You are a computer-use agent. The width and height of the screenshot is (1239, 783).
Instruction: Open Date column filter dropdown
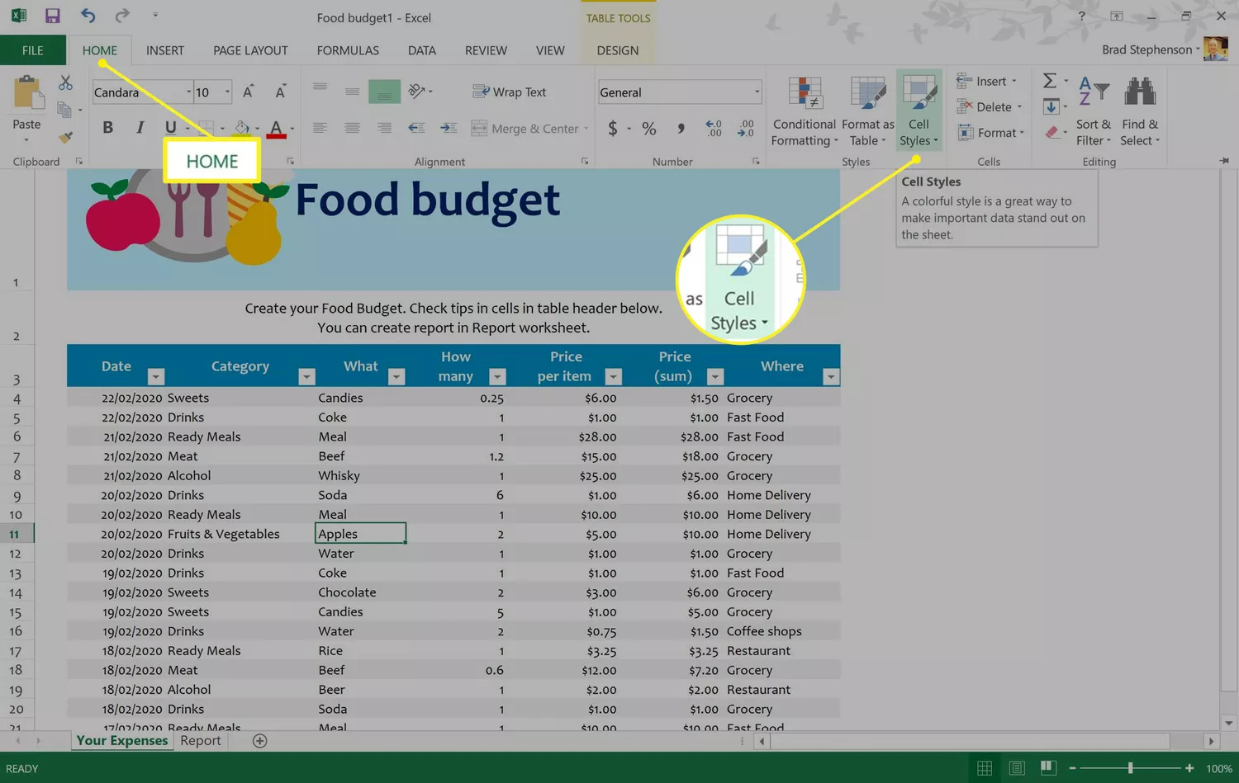point(155,376)
